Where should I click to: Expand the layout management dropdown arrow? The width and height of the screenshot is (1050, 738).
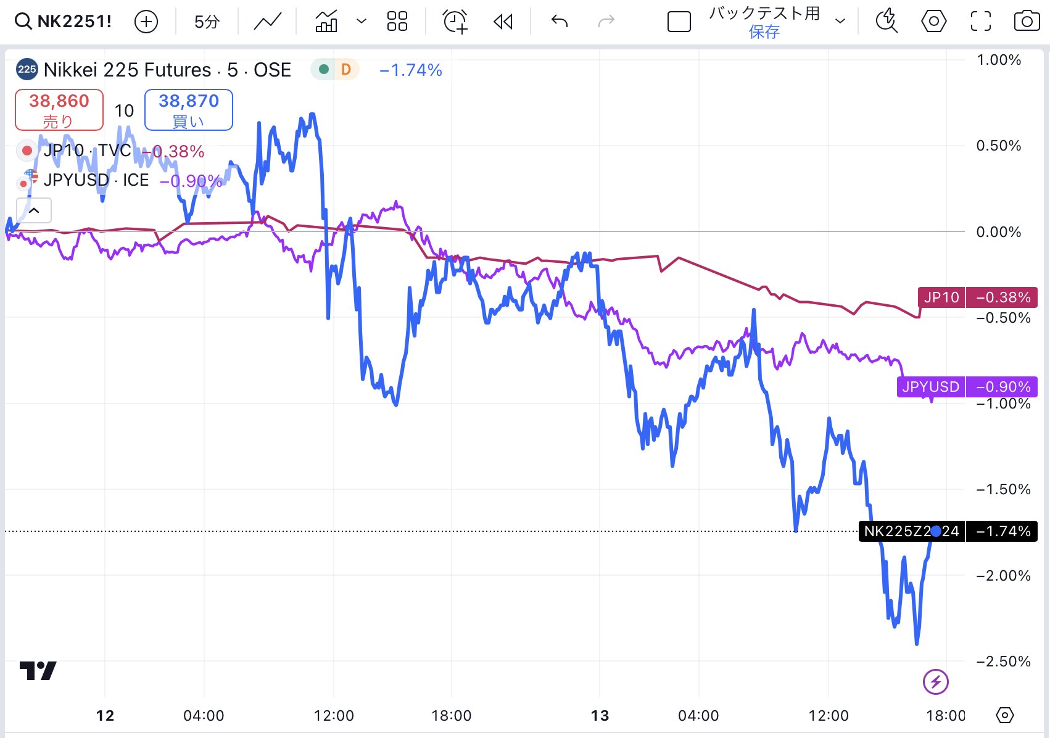pos(840,22)
